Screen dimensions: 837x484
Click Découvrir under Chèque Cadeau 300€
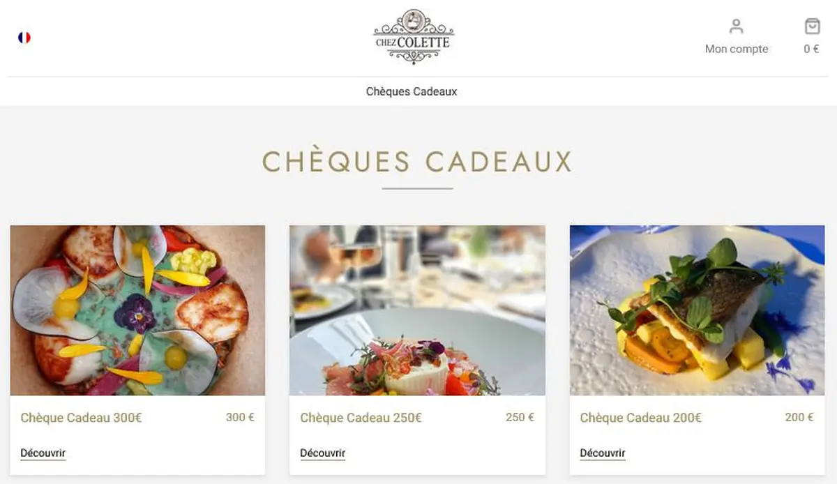43,453
